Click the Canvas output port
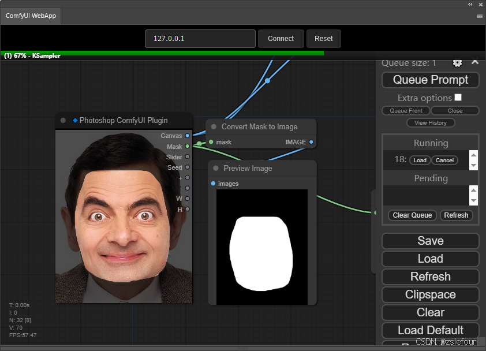This screenshot has height=351, width=486. point(188,136)
